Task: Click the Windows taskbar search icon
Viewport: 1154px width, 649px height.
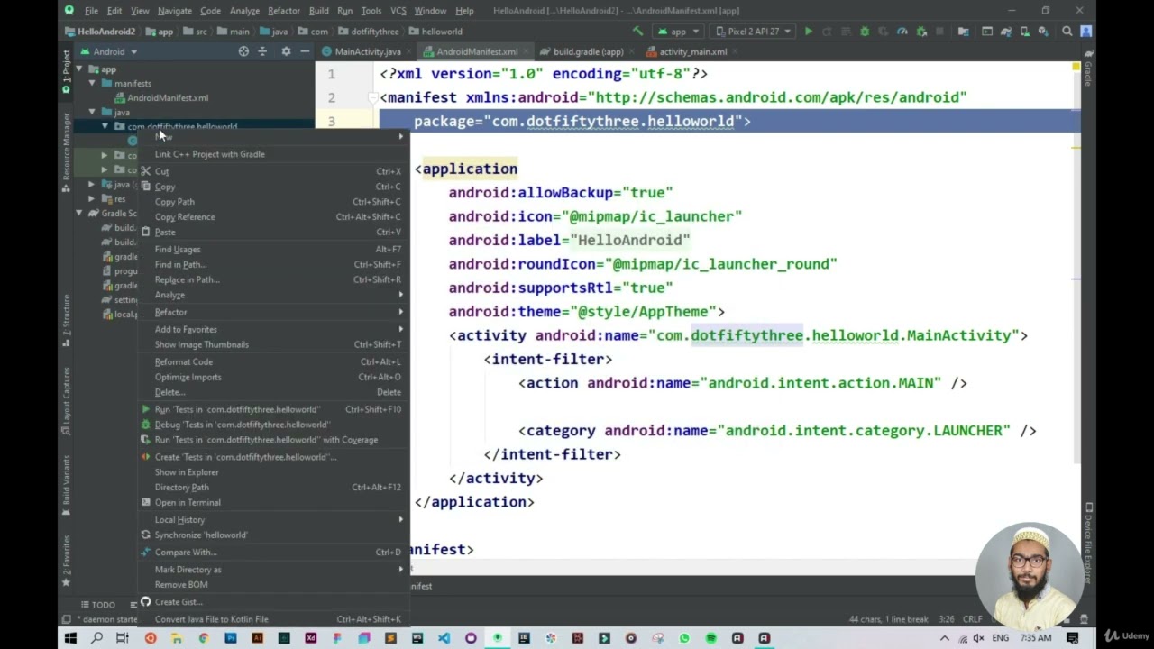Action: click(x=96, y=638)
